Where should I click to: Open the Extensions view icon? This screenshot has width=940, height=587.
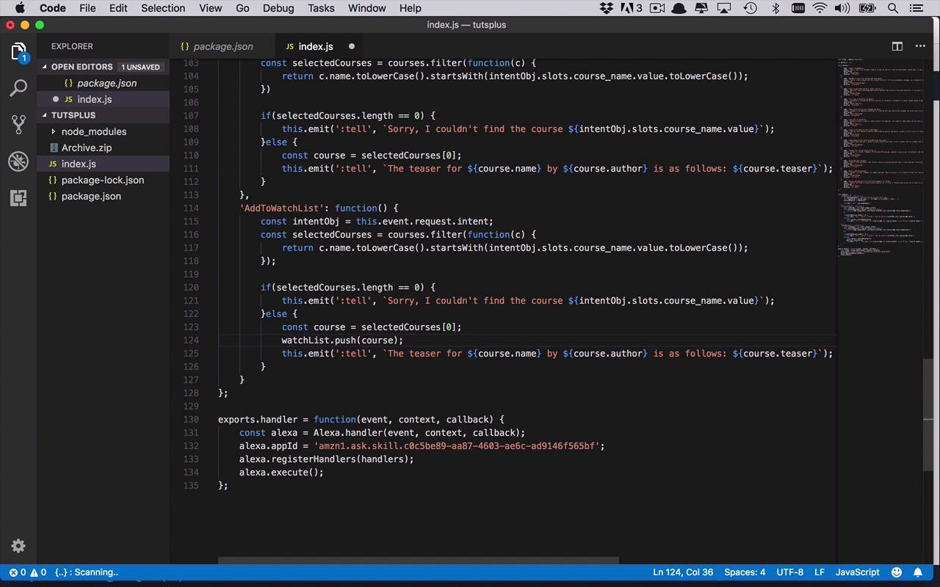click(x=18, y=197)
